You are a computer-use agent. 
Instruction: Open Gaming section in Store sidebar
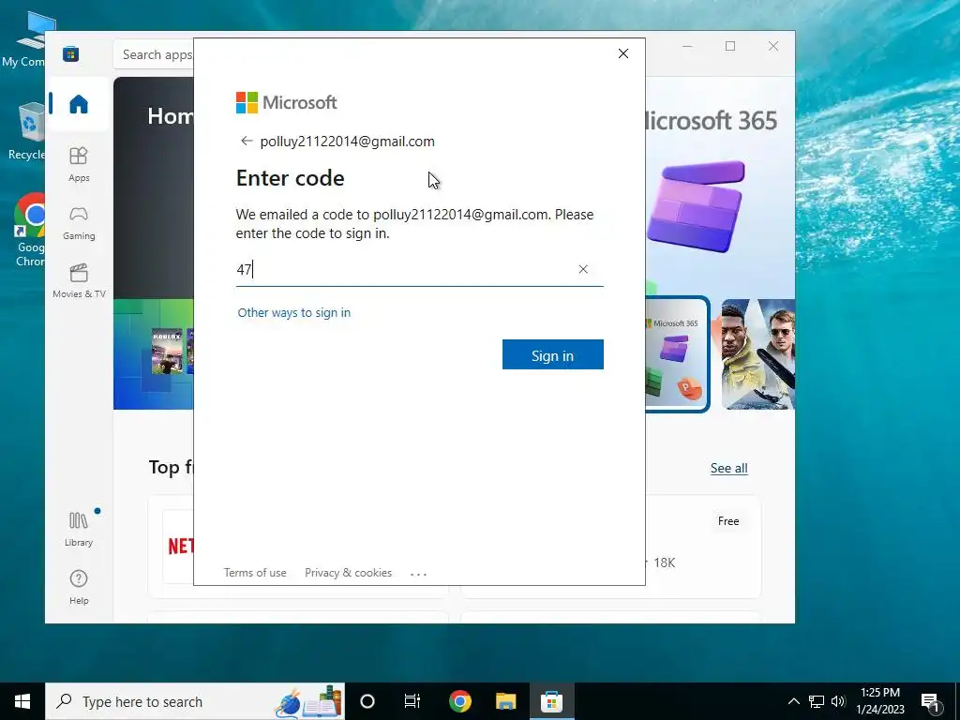click(x=79, y=223)
